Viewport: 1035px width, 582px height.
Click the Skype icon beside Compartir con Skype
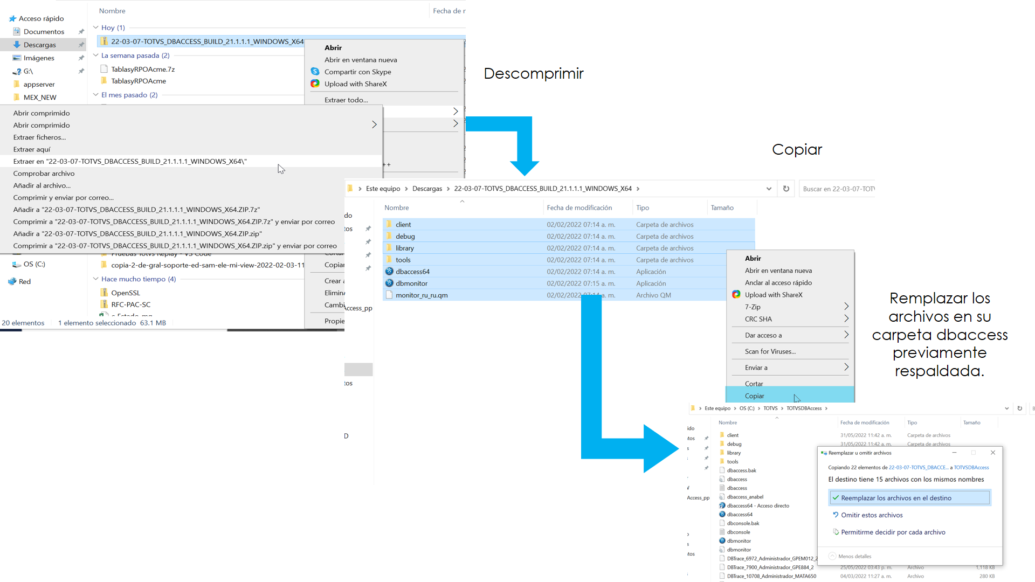click(x=315, y=72)
